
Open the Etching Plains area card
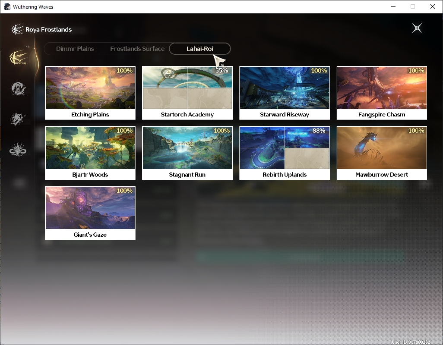(x=90, y=93)
